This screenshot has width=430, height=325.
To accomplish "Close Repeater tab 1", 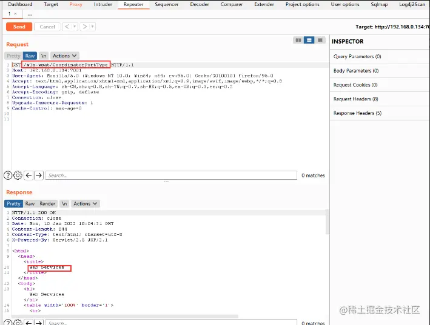I will click(15, 14).
